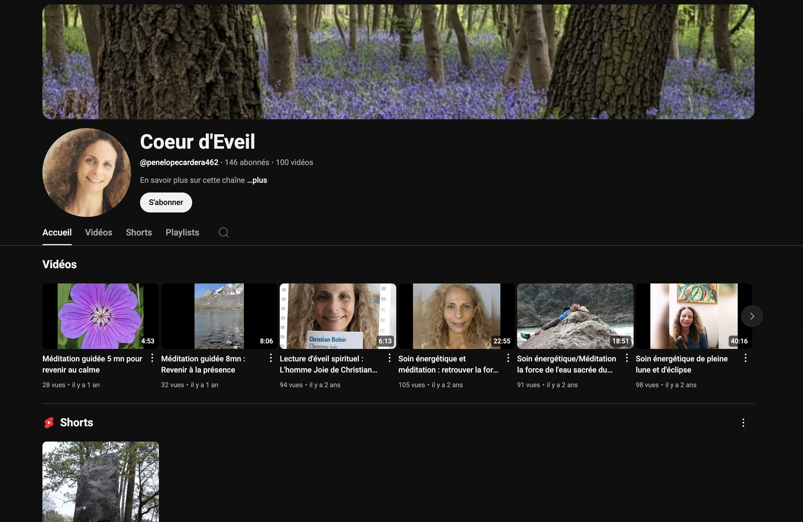Screen dimensions: 803x522
Task: Open menu for la force de l'eau sacrée video
Action: point(627,358)
